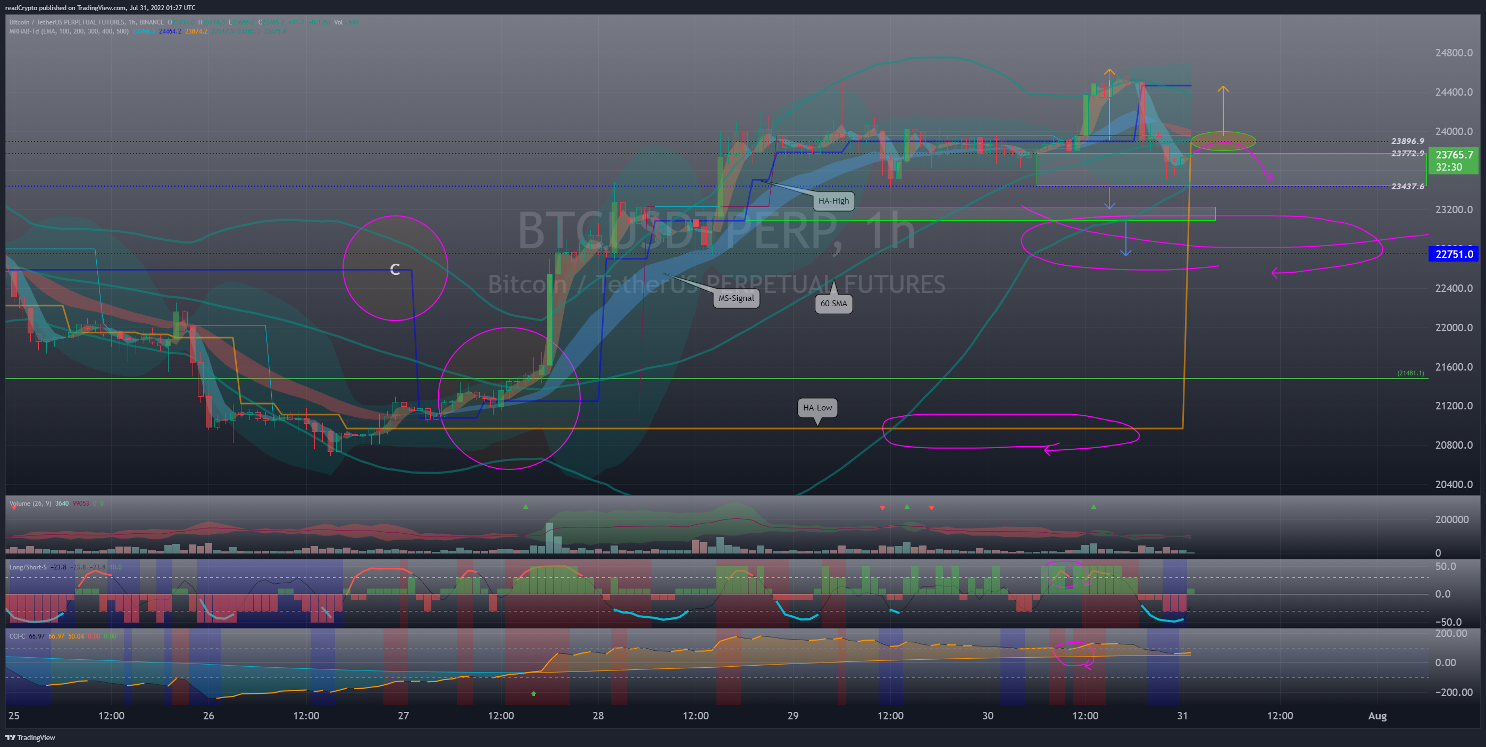The height and width of the screenshot is (747, 1486).
Task: Click date label 27 on time axis
Action: coord(403,716)
